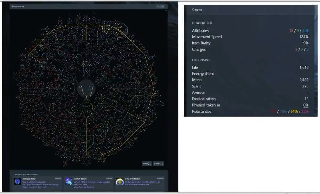The height and width of the screenshot is (194, 320).
Task: Click the spirit value 273
Action: pos(305,86)
